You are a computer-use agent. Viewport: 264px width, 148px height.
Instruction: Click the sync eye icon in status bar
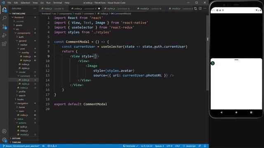43,146
